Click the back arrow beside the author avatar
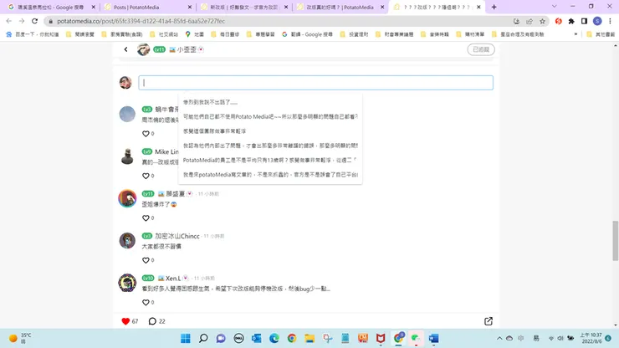The height and width of the screenshot is (348, 619). pyautogui.click(x=125, y=49)
